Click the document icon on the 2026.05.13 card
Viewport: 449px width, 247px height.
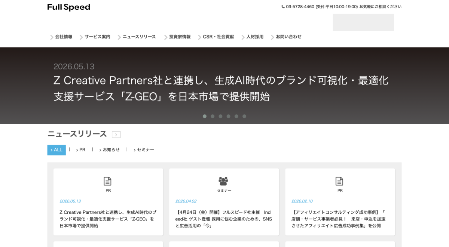tap(108, 181)
